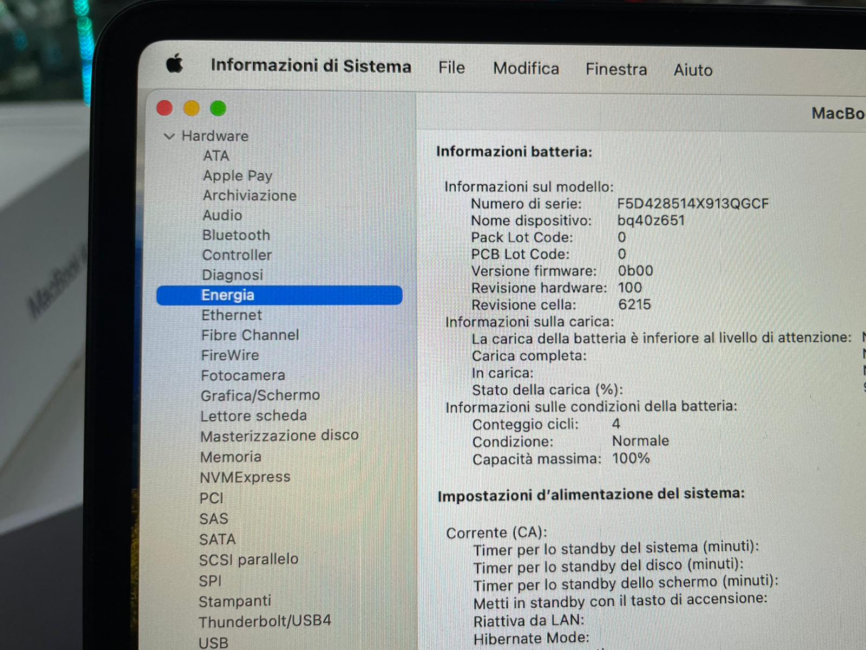Viewport: 866px width, 650px height.
Task: Select Lettore scheda in the sidebar
Action: (x=253, y=416)
